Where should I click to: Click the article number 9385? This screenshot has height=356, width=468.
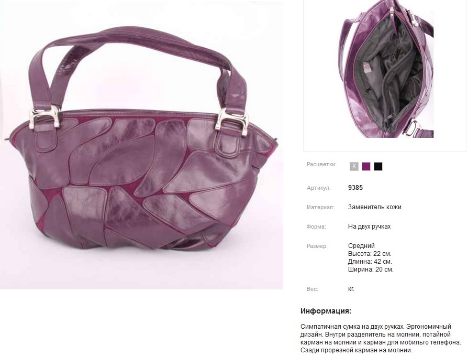point(355,188)
